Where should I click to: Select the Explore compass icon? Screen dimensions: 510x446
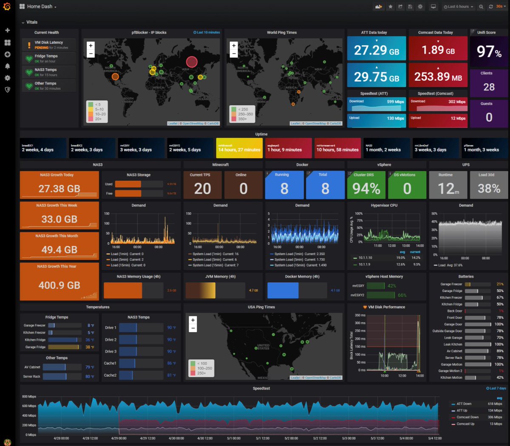7,54
